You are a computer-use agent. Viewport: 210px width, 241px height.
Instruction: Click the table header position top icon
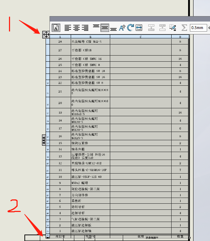151,28
